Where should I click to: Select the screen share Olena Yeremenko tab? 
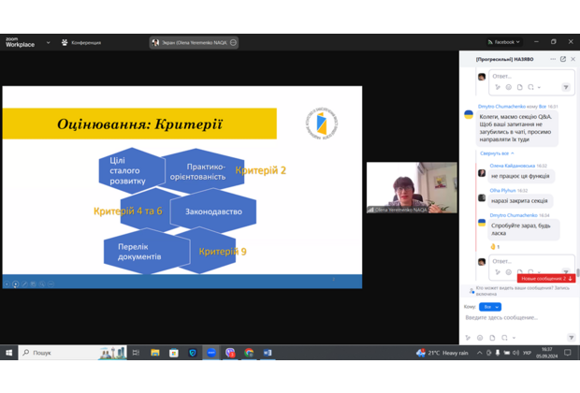tap(194, 42)
